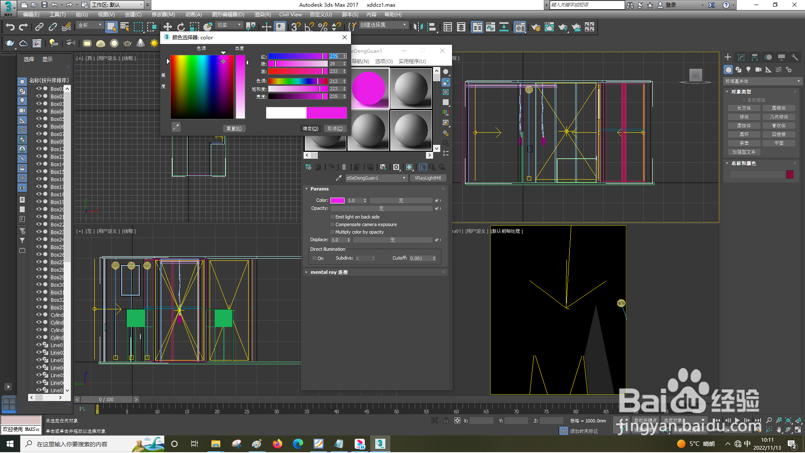The image size is (805, 453).
Task: Click the object color swatch in 名称和颜色
Action: [x=790, y=175]
